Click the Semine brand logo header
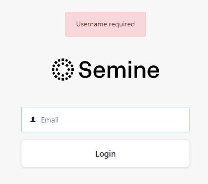The image size is (208, 184). [105, 69]
